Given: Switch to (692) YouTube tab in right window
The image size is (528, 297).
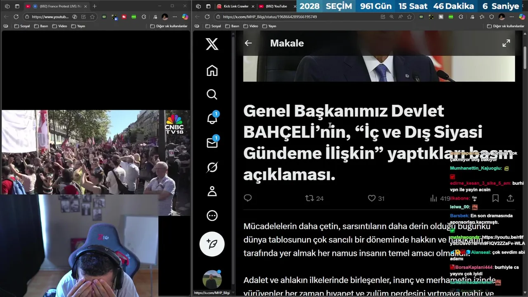Looking at the screenshot, I should click(276, 6).
